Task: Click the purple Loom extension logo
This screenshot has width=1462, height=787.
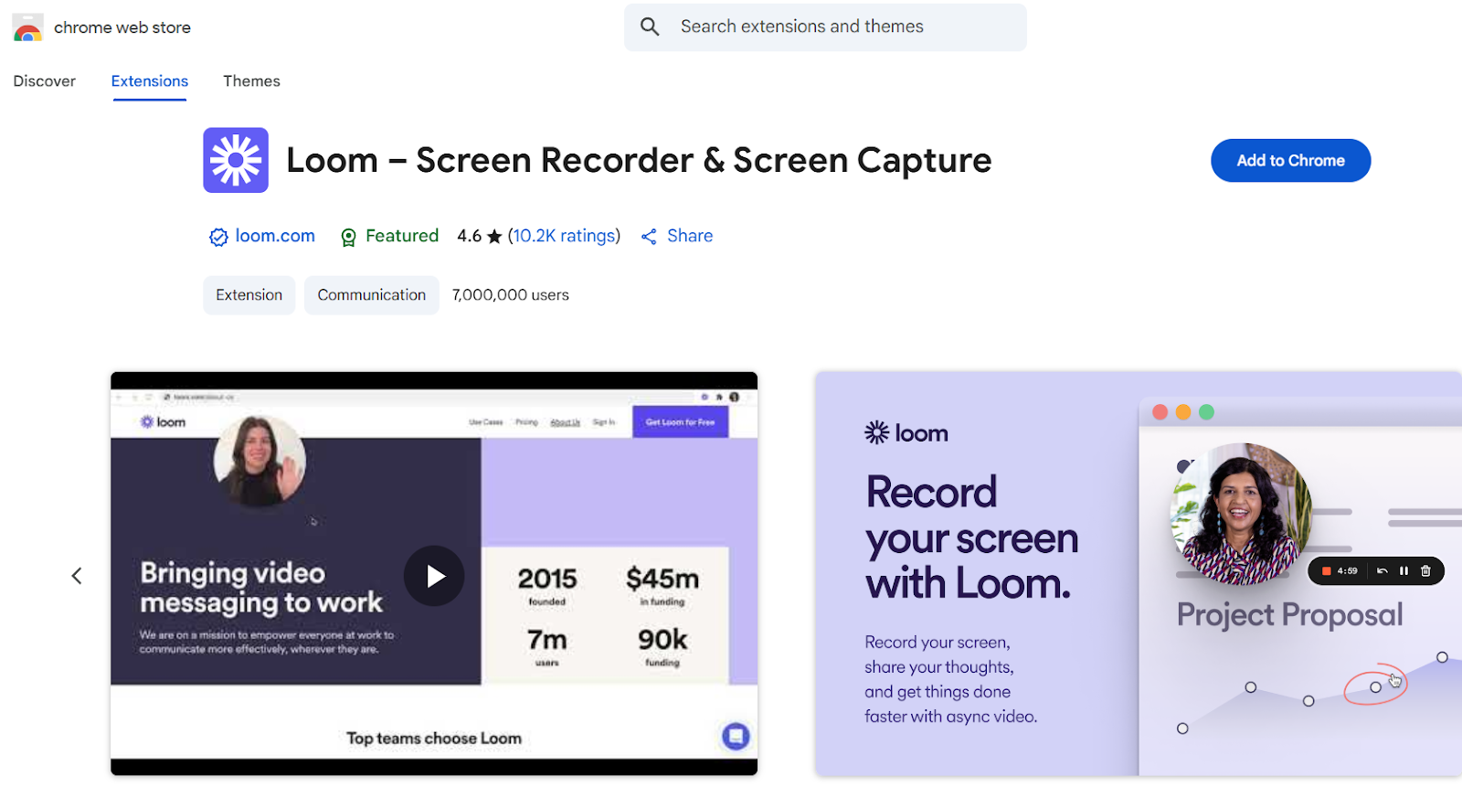Action: pos(236,160)
